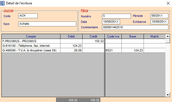Click the BS21 tva code cell
The height and width of the screenshot is (102, 172).
(x=113, y=50)
